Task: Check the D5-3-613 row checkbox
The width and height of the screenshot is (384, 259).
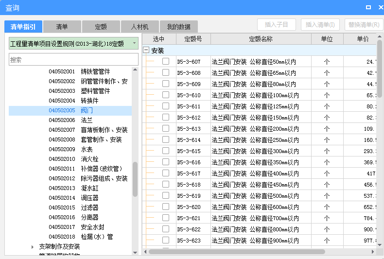Action: tap(166, 128)
